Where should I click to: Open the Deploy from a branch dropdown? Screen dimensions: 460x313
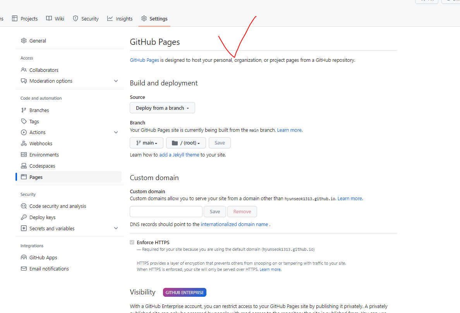pyautogui.click(x=162, y=108)
